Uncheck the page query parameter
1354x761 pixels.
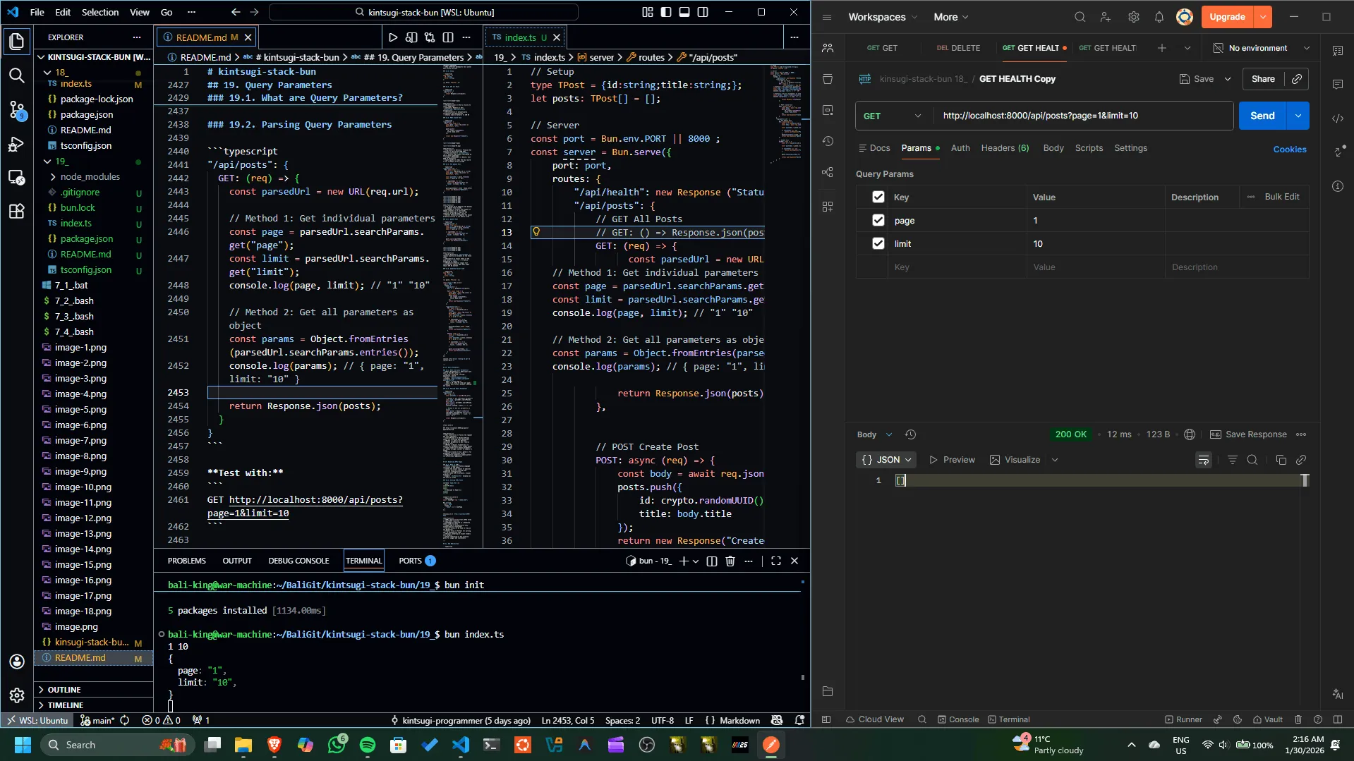click(x=878, y=220)
